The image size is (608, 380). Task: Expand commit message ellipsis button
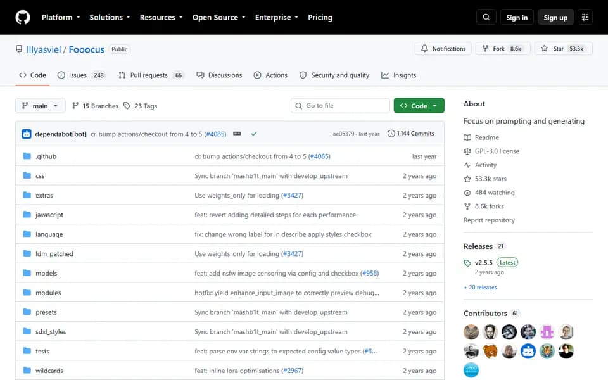tap(237, 134)
